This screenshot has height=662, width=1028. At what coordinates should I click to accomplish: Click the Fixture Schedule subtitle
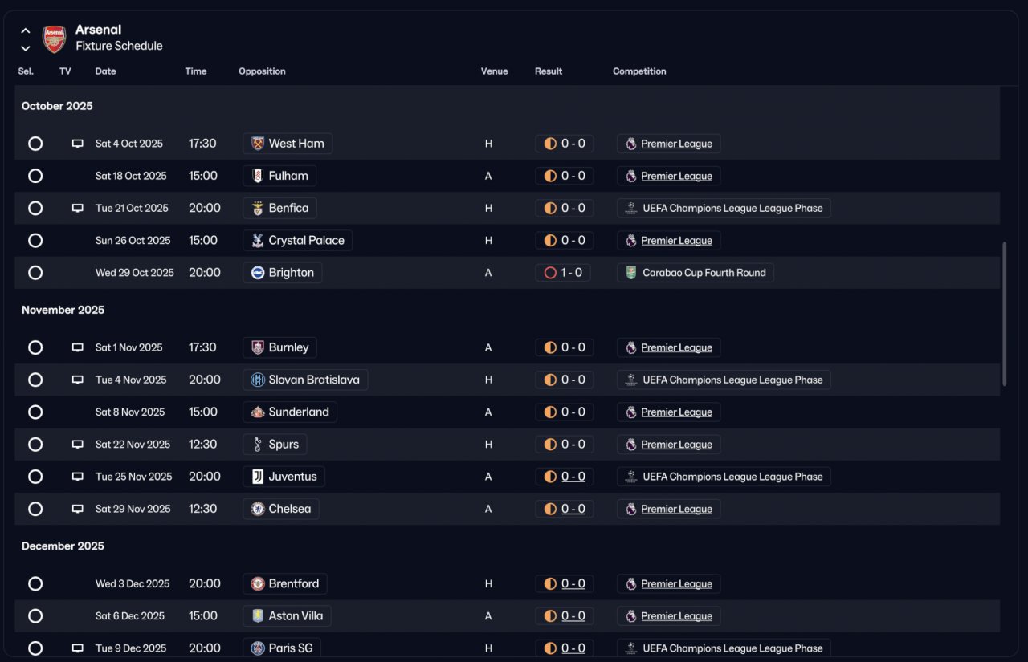(x=119, y=46)
